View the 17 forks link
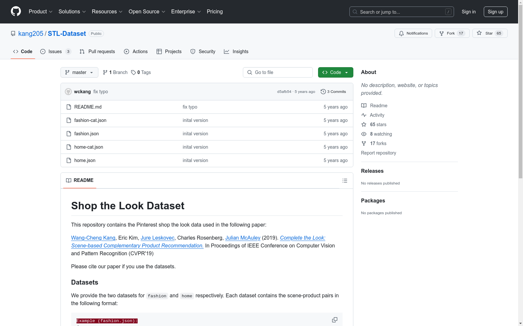This screenshot has height=326, width=523. pos(374,143)
